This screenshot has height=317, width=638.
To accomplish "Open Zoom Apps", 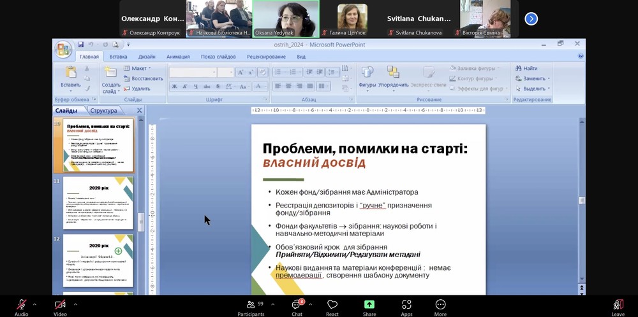I will tap(406, 305).
